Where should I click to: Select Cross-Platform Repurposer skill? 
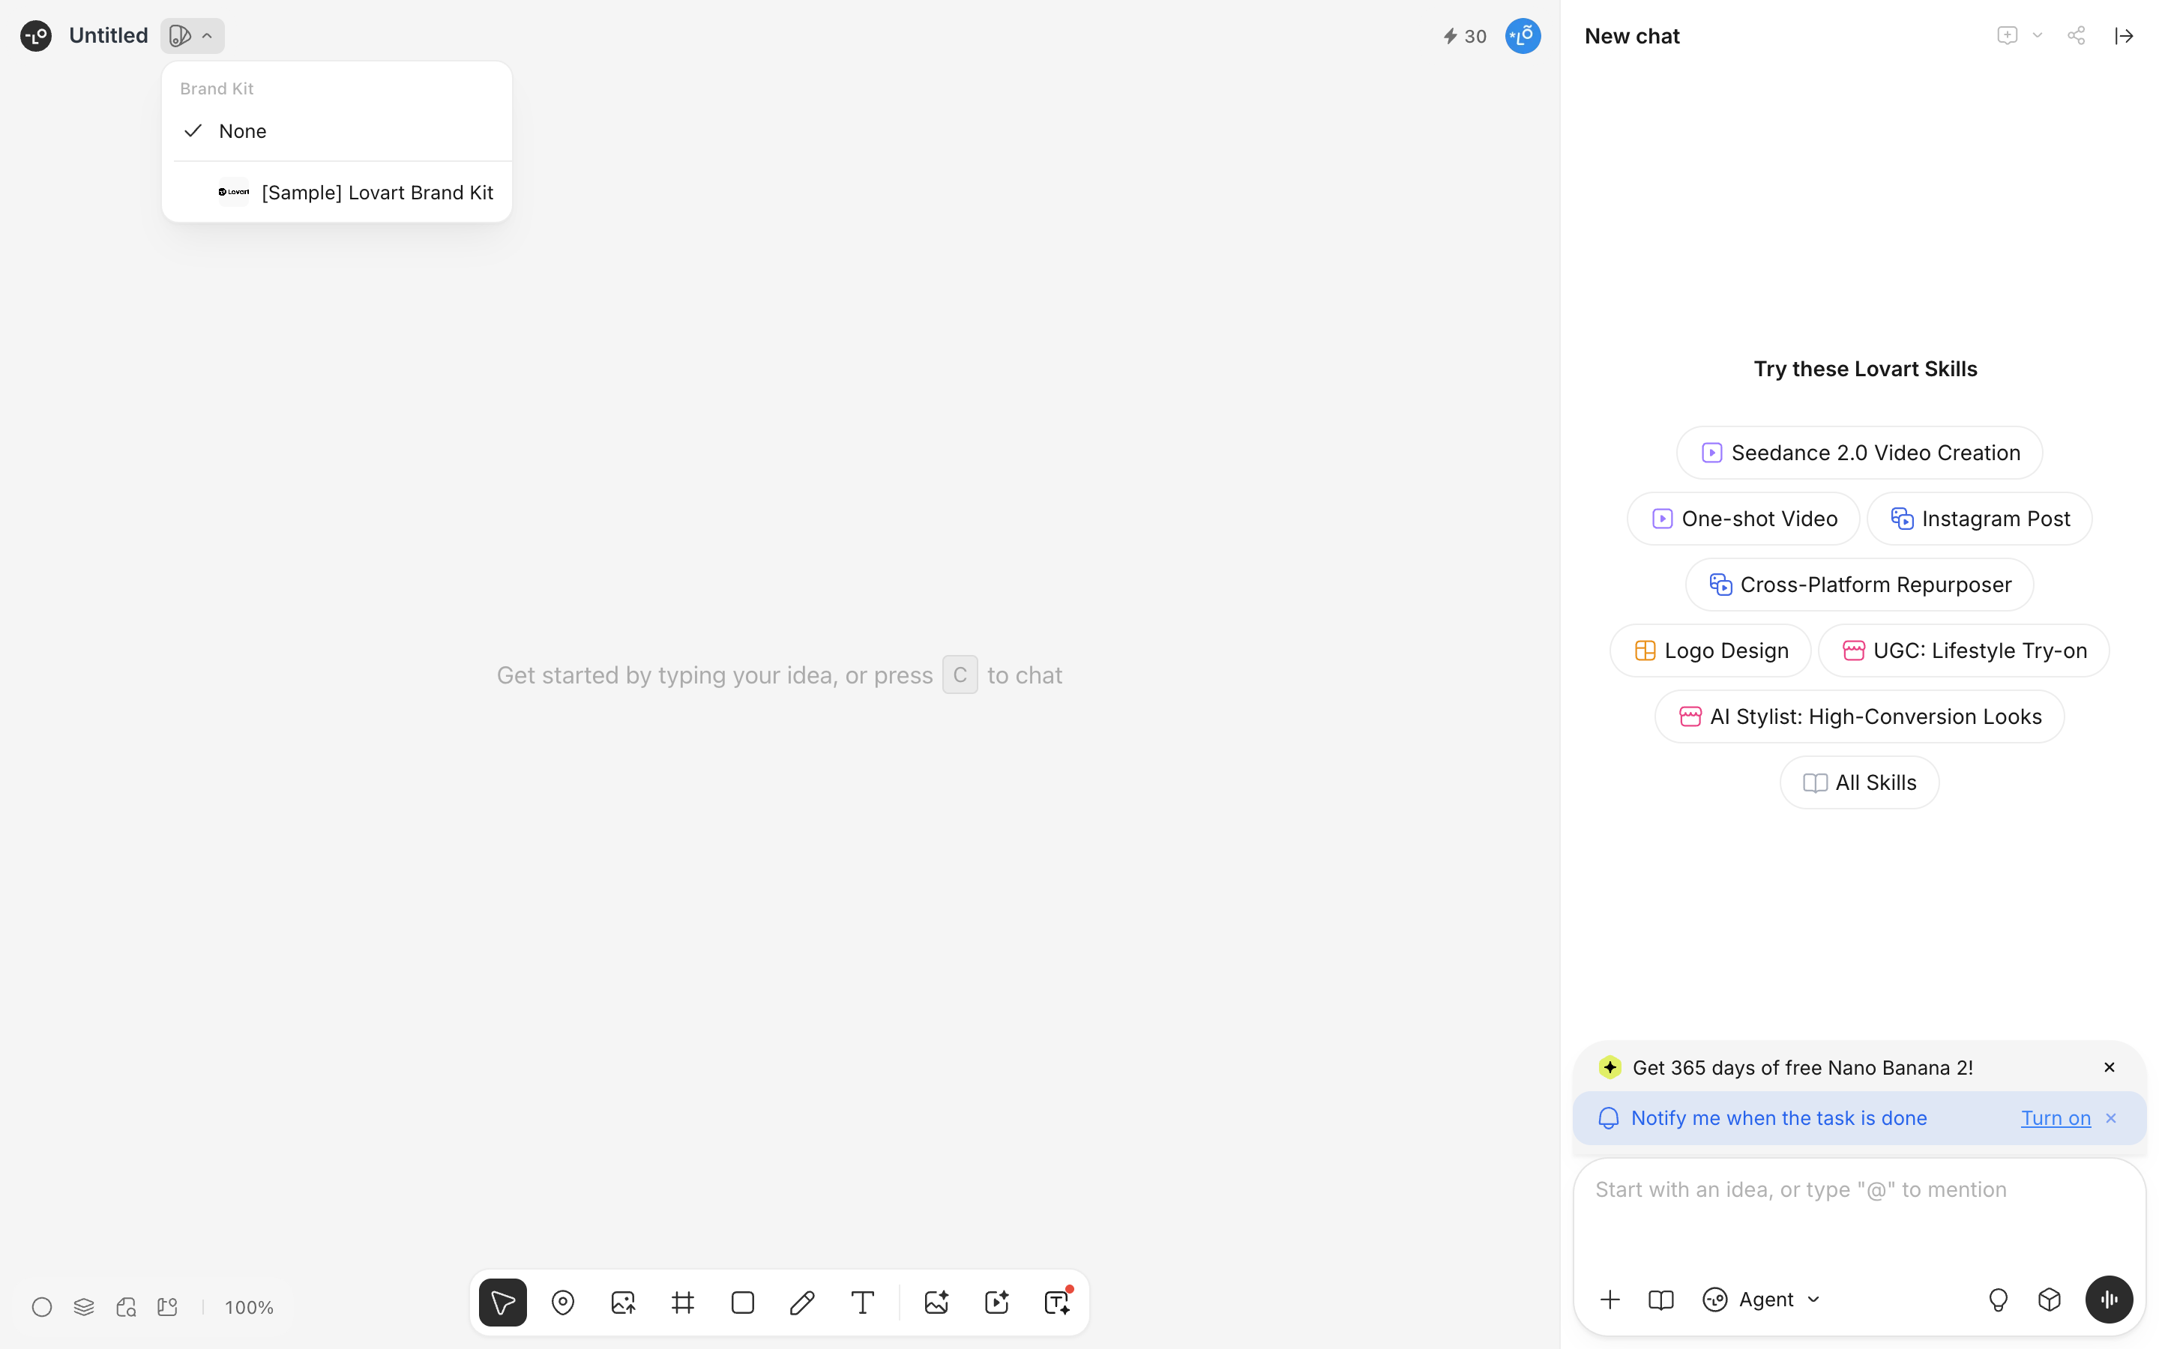click(x=1860, y=585)
